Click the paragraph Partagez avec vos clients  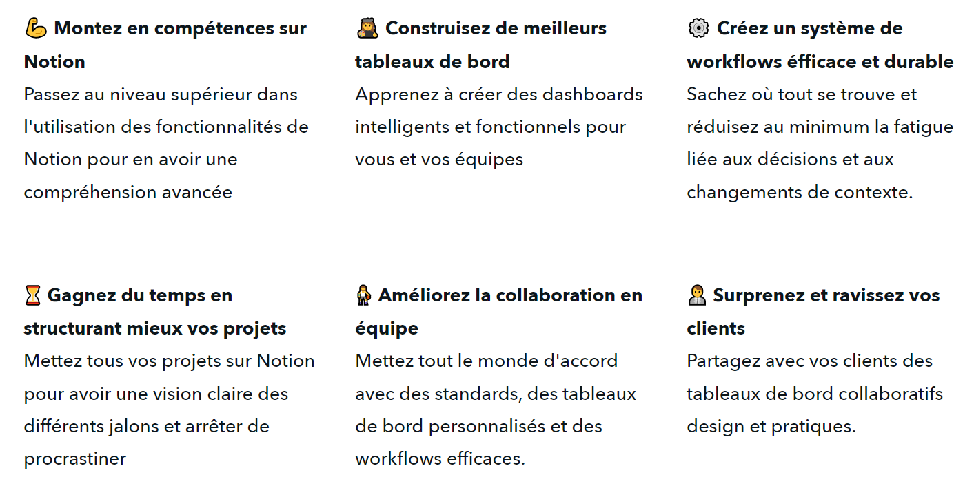coord(815,393)
